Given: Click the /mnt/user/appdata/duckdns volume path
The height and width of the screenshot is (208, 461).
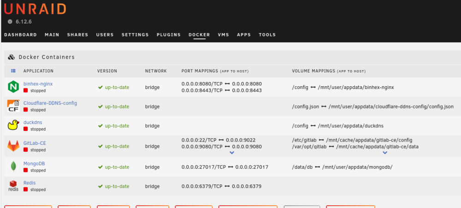Looking at the screenshot, I should (351, 125).
